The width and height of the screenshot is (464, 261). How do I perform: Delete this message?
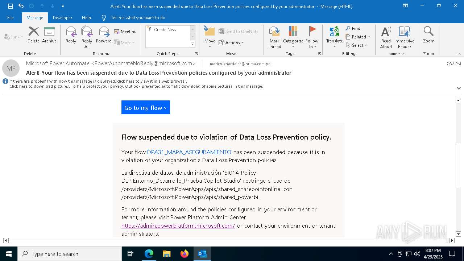pyautogui.click(x=33, y=35)
